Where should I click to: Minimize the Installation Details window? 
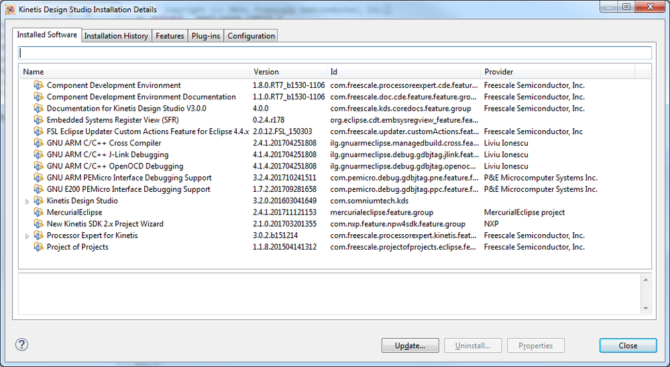[x=608, y=7]
